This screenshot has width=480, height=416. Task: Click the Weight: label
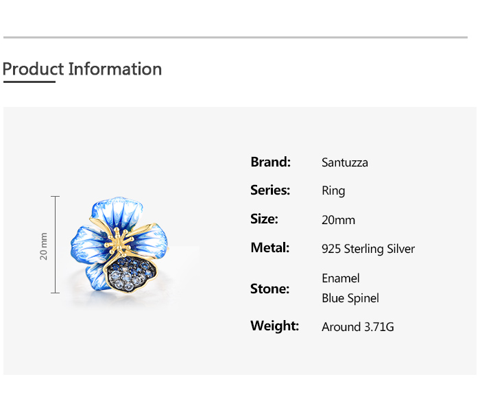coord(274,326)
